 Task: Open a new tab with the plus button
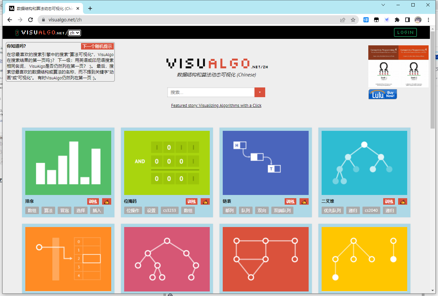point(90,8)
